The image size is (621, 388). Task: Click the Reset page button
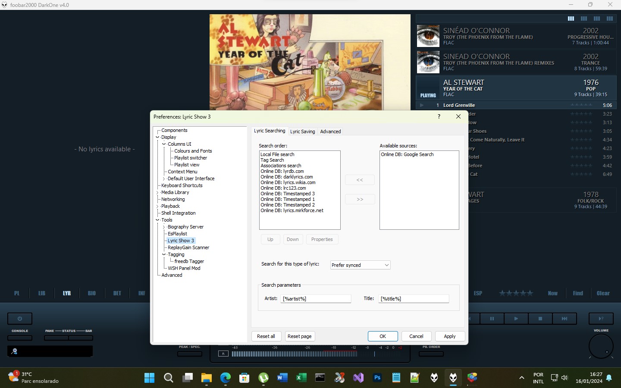click(299, 336)
